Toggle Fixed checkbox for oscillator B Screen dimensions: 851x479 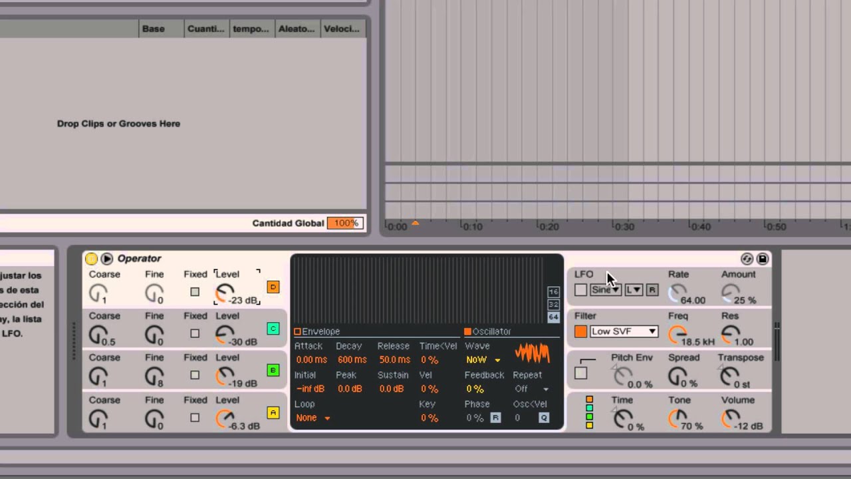point(195,375)
